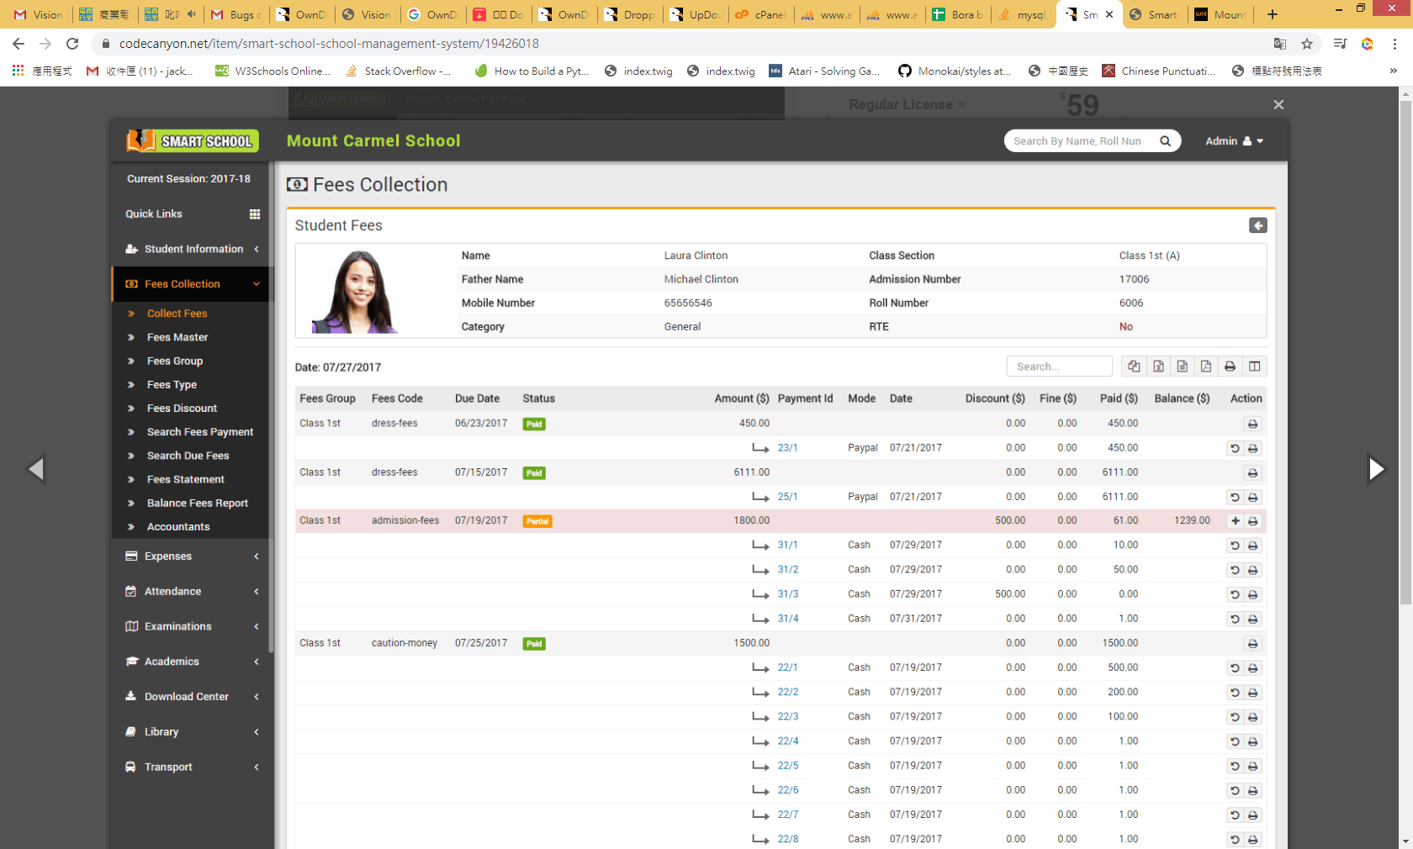Click the Copy table data icon
Screen dimensions: 1413x849
(1134, 366)
